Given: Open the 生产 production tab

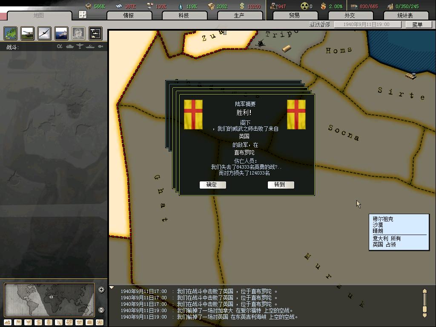Looking at the screenshot, I should (240, 16).
